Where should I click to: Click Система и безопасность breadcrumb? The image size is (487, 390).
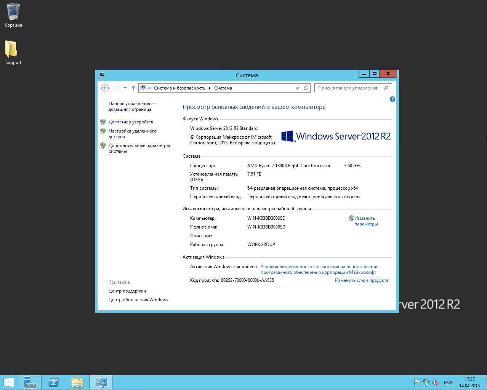pyautogui.click(x=179, y=88)
